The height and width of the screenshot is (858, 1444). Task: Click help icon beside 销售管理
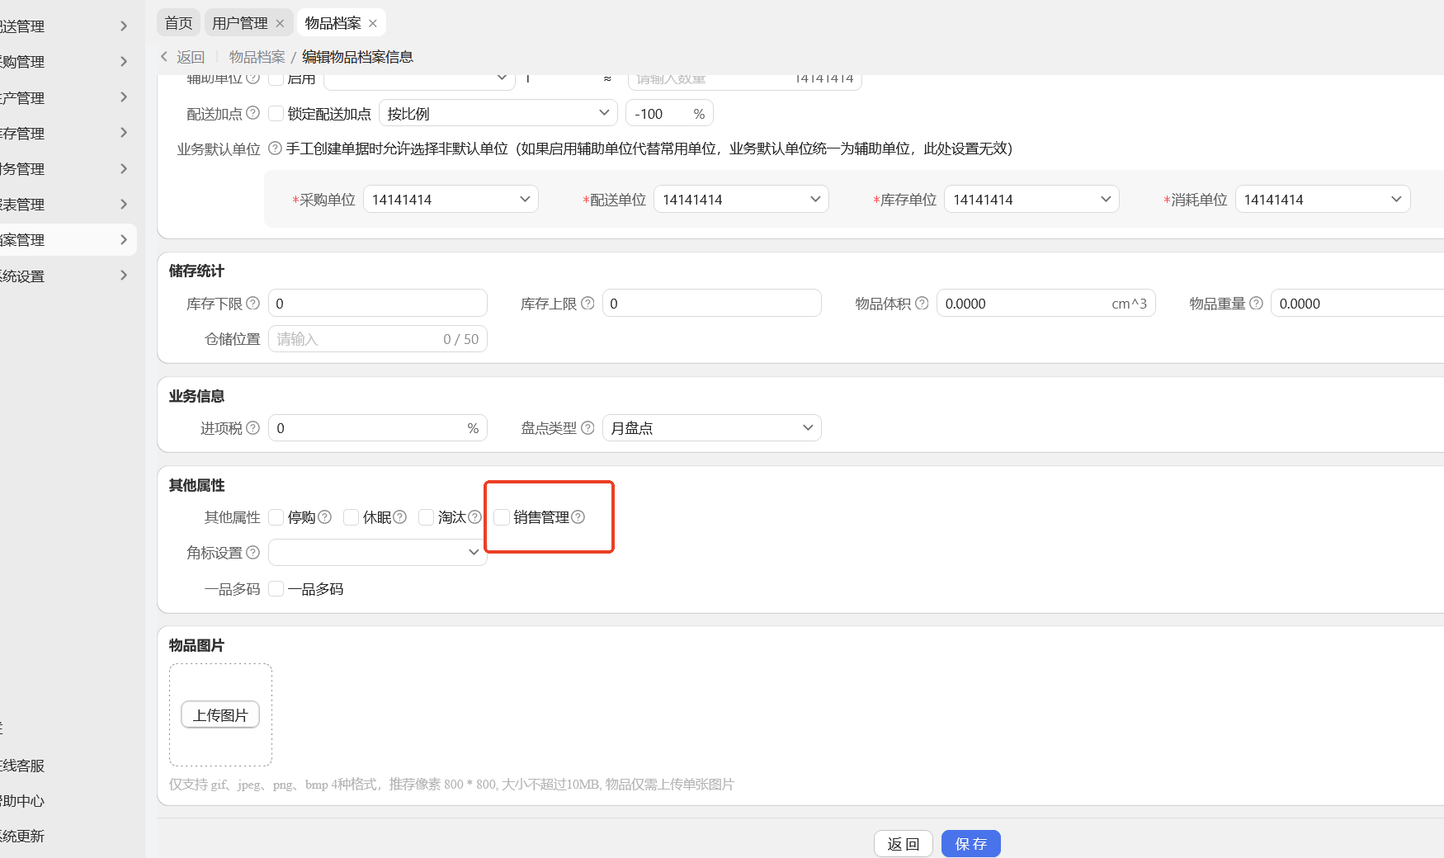coord(578,517)
